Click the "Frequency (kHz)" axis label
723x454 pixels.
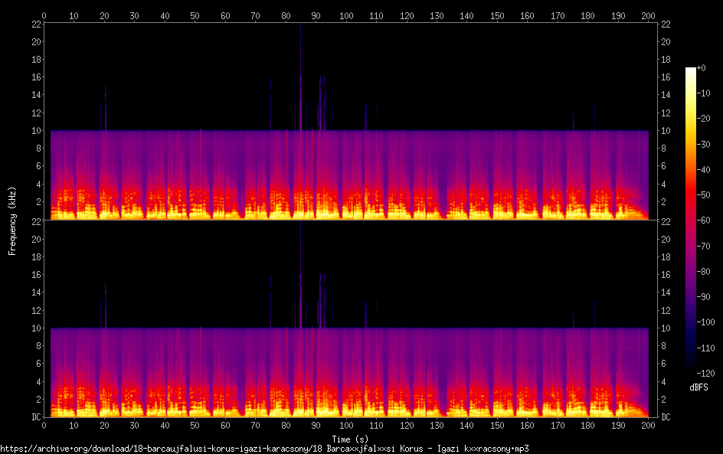pos(12,220)
